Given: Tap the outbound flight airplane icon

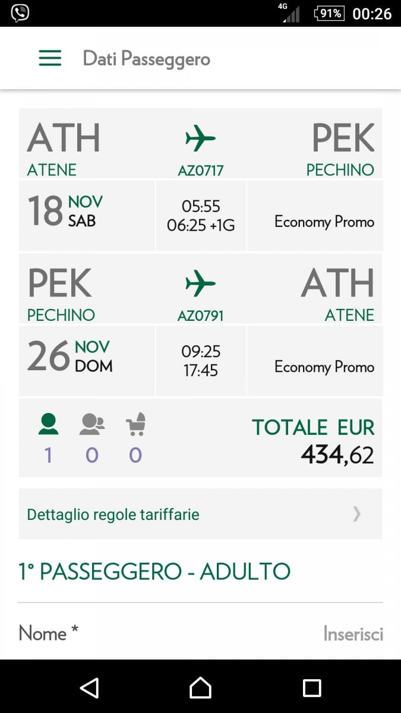Looking at the screenshot, I should coord(200,139).
